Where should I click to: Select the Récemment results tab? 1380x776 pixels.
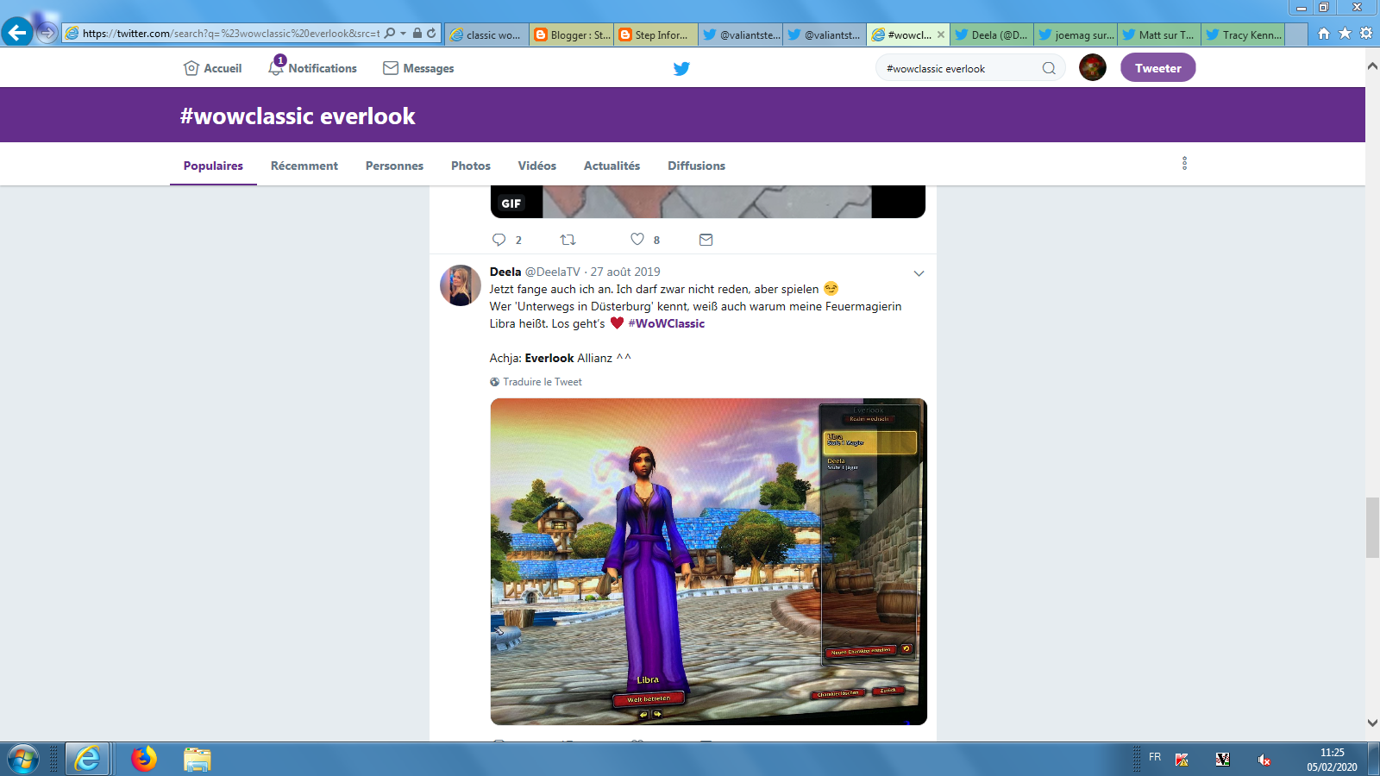304,166
